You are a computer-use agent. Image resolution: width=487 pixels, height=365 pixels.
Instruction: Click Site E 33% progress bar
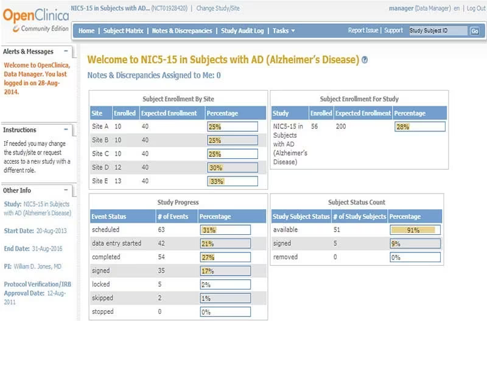(233, 181)
